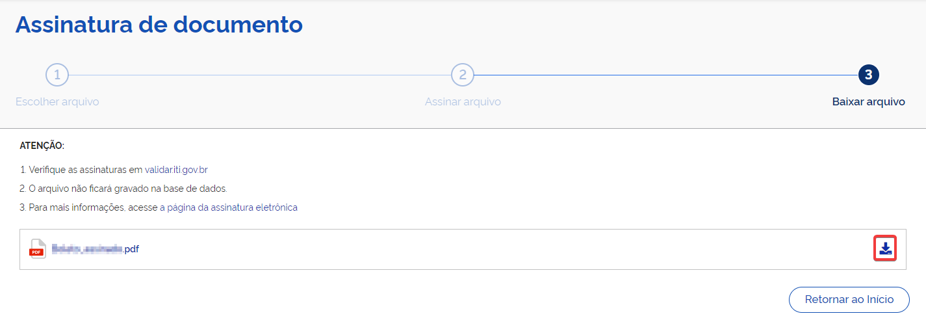Click the note about arquivo não ficará gravado
The height and width of the screenshot is (331, 926).
[x=123, y=189]
